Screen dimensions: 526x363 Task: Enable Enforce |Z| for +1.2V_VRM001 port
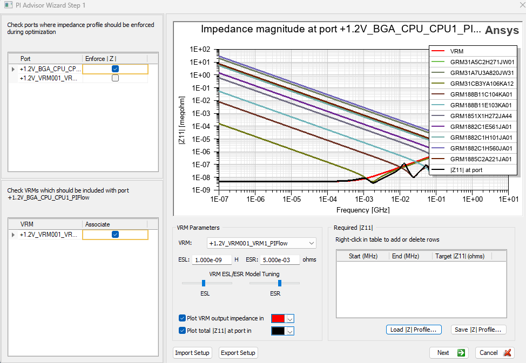point(115,78)
